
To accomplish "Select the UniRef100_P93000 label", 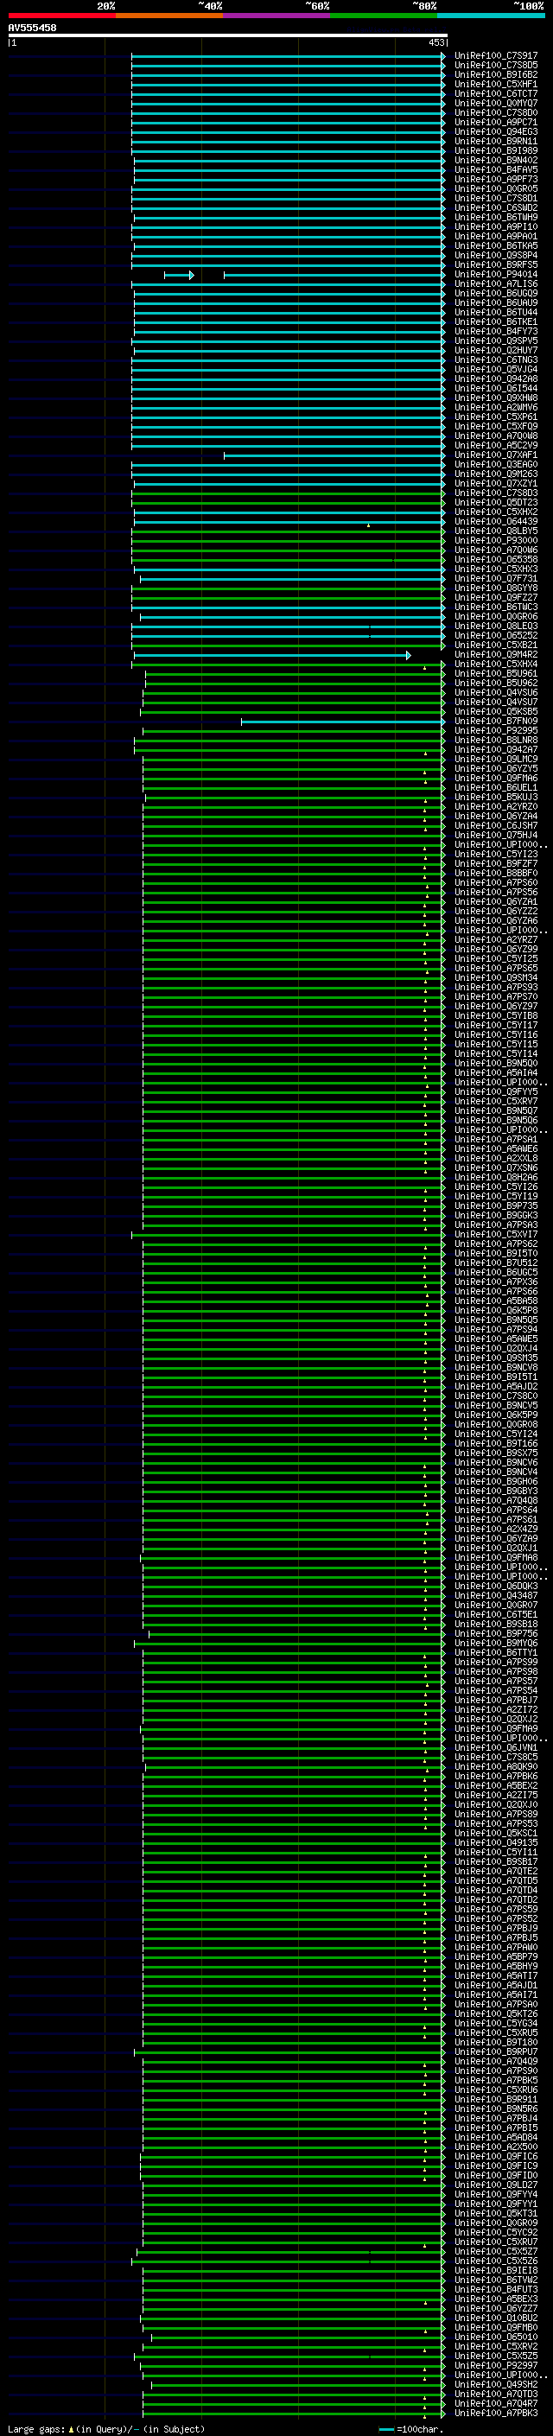I will point(496,541).
